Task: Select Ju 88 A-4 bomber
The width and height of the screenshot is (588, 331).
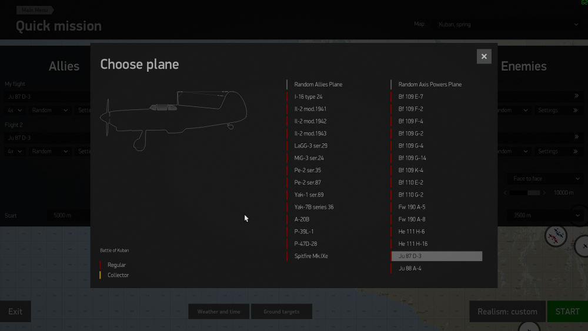Action: click(x=409, y=269)
